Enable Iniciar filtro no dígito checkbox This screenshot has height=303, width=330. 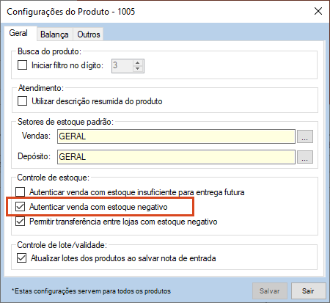tap(22, 65)
